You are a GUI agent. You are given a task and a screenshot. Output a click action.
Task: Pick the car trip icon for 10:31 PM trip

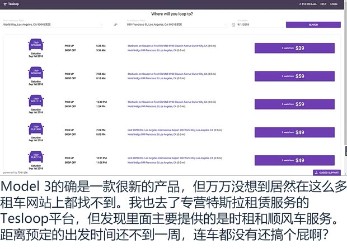[x=36, y=157]
